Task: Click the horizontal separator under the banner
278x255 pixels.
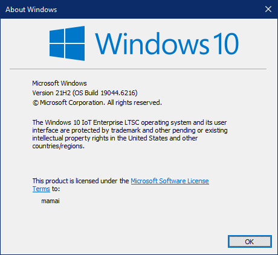Action: (x=138, y=69)
